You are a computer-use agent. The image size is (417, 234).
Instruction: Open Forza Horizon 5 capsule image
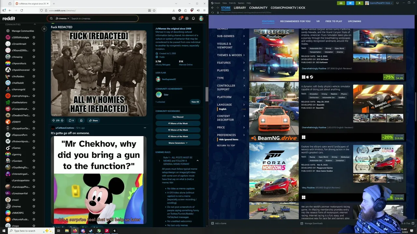point(274,172)
